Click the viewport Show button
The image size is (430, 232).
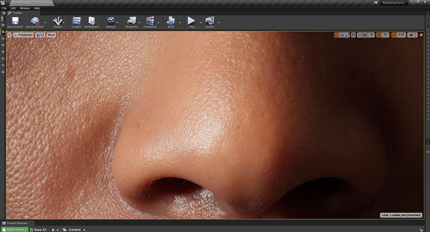click(51, 35)
